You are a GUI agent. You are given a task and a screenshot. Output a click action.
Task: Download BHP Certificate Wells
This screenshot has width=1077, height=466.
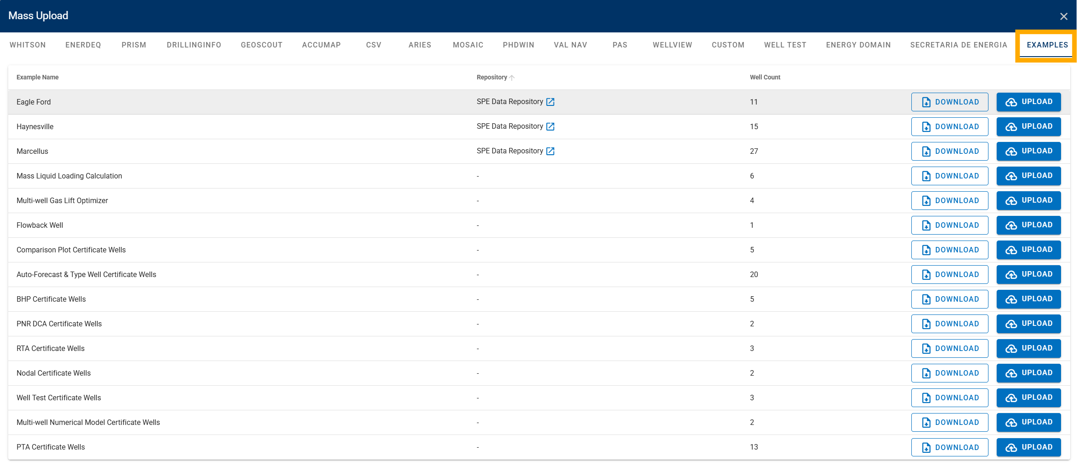(x=950, y=299)
